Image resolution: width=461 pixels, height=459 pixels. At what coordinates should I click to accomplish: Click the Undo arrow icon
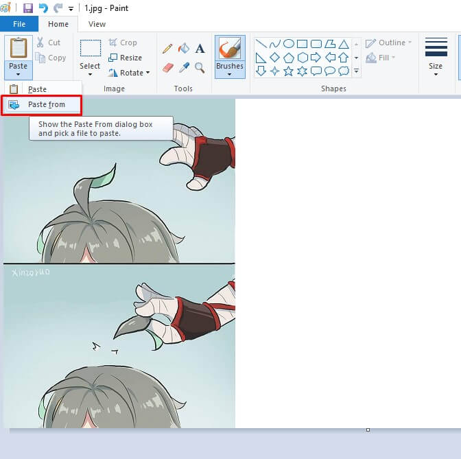(x=43, y=8)
